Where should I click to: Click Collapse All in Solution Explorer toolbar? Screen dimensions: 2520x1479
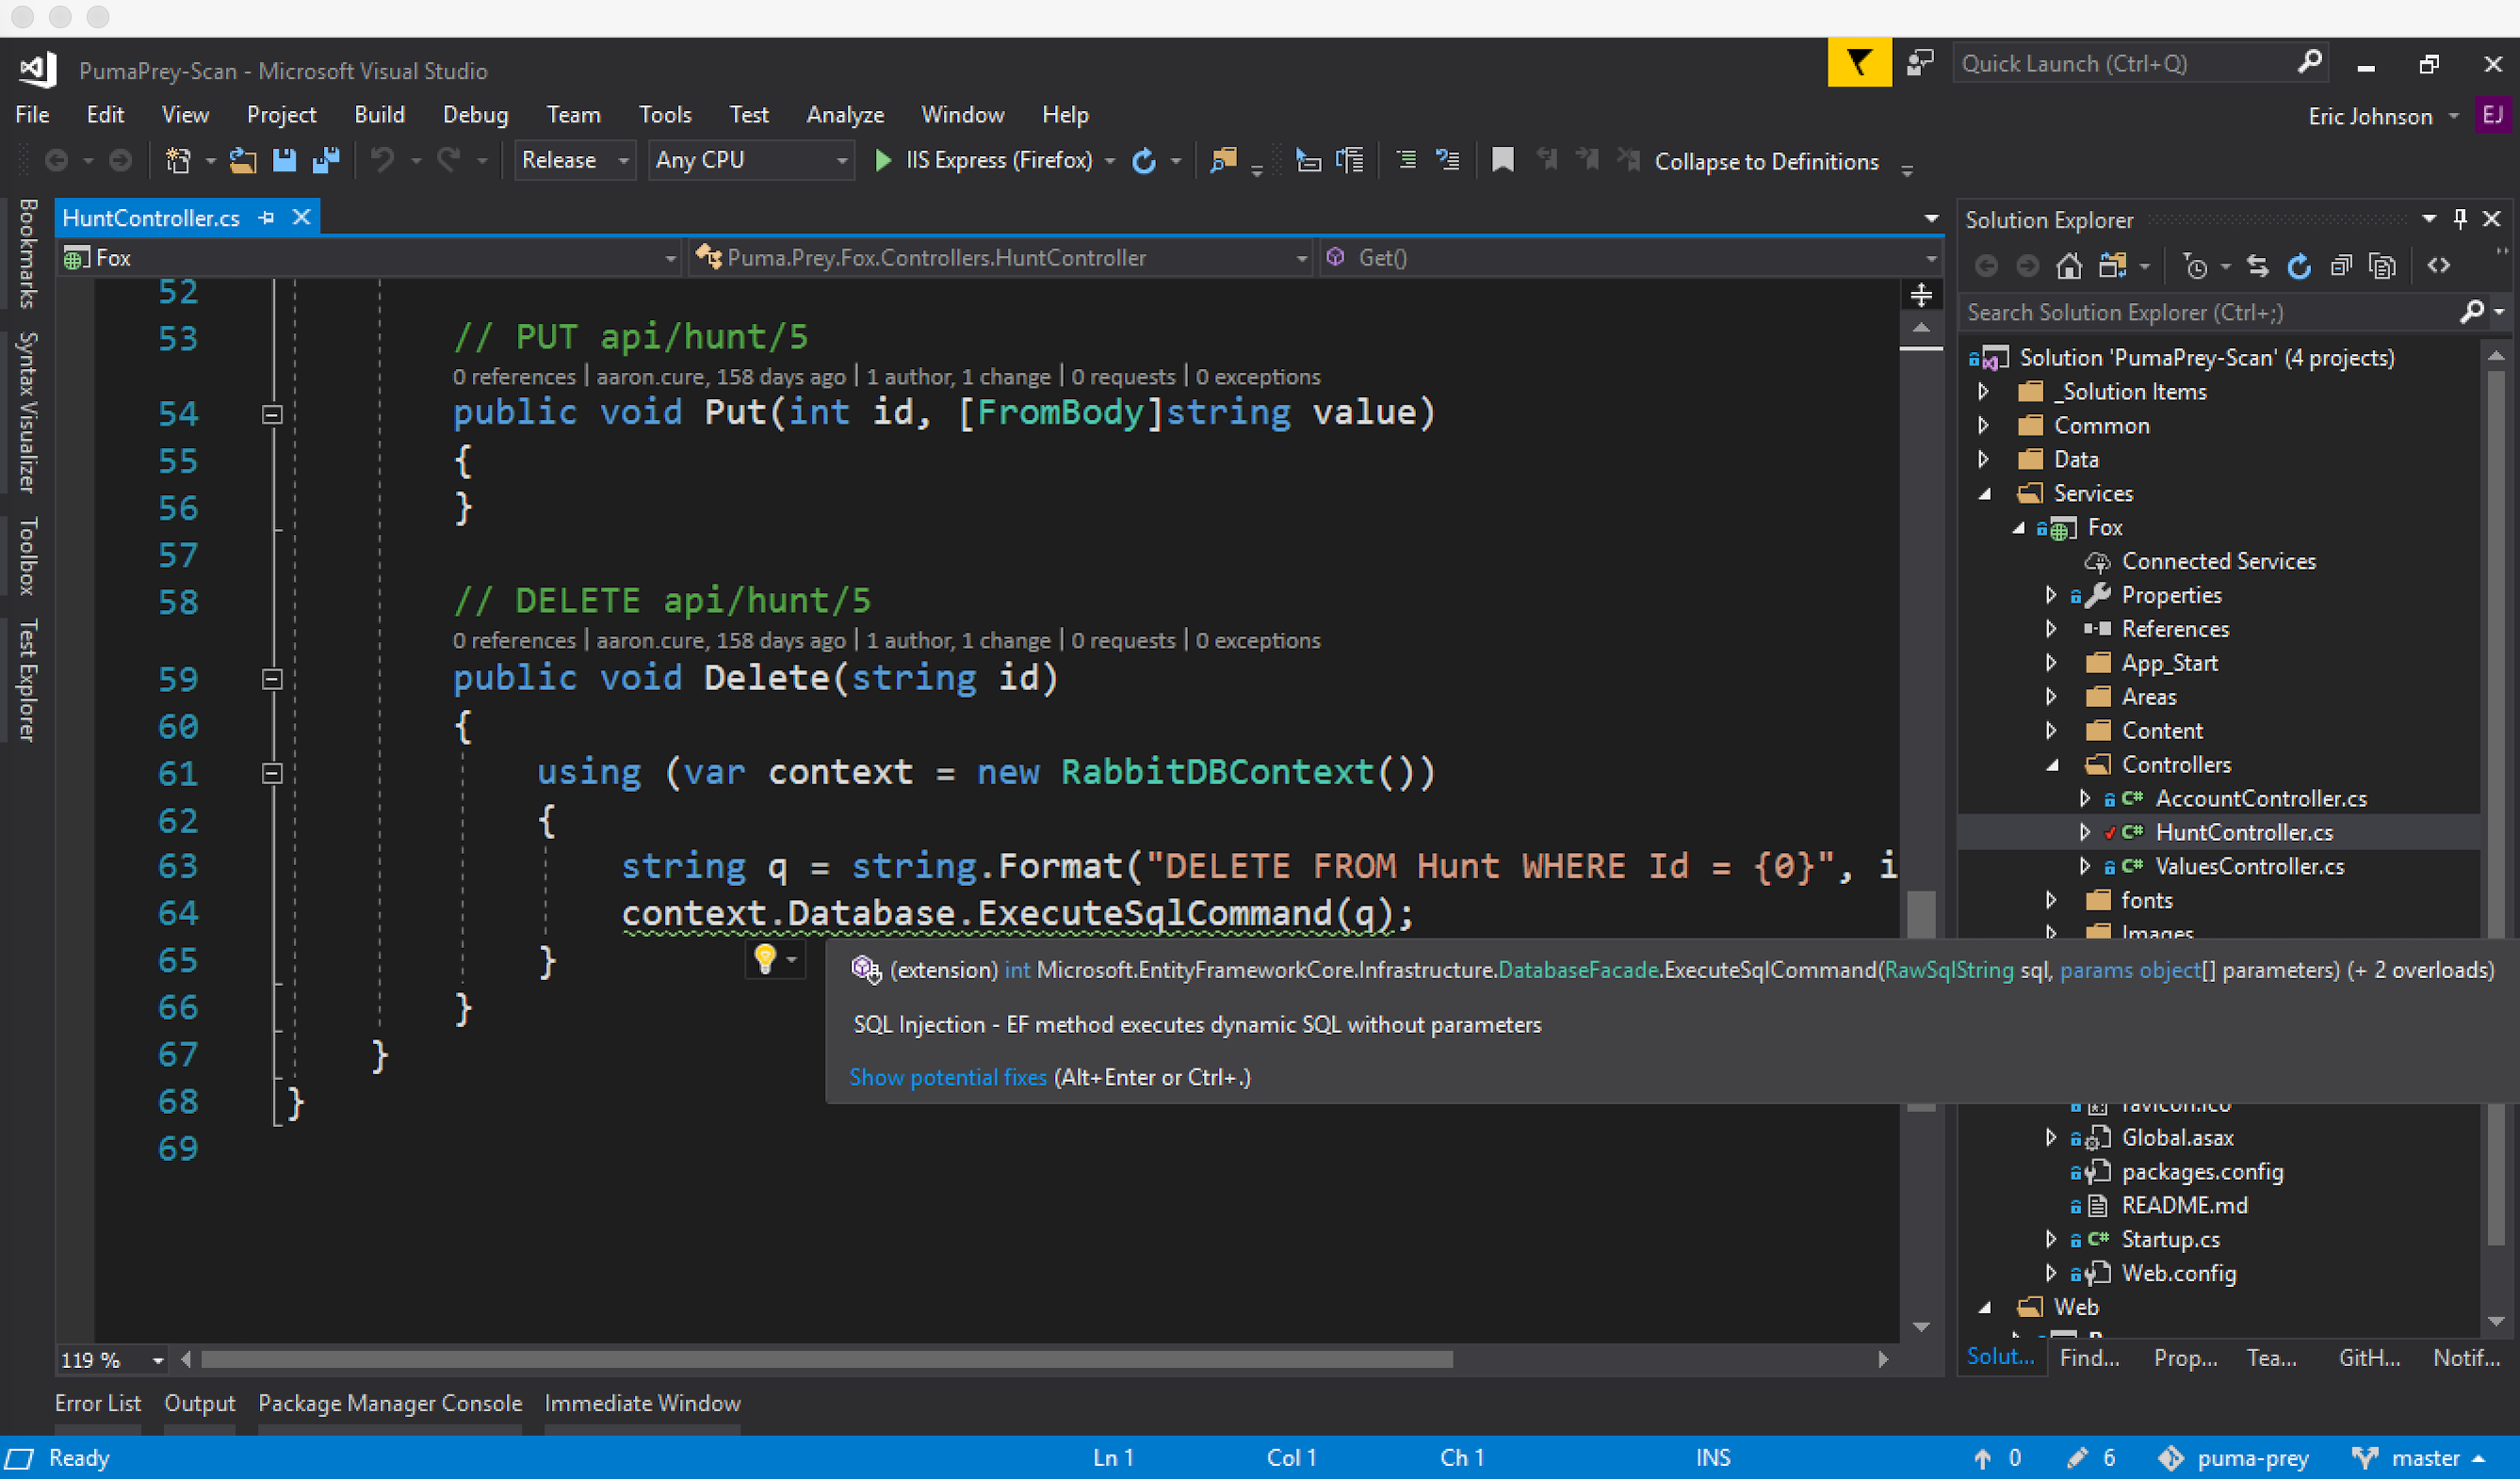(2341, 265)
